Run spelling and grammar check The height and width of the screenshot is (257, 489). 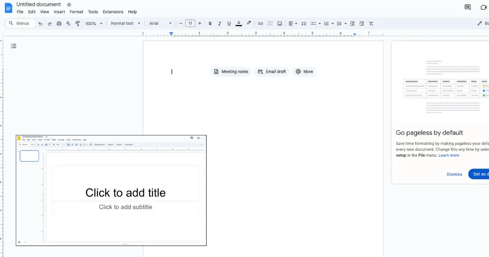tap(68, 24)
